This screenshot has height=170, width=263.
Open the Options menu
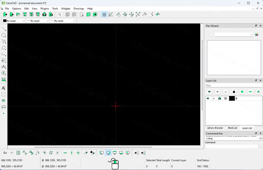pyautogui.click(x=17, y=9)
